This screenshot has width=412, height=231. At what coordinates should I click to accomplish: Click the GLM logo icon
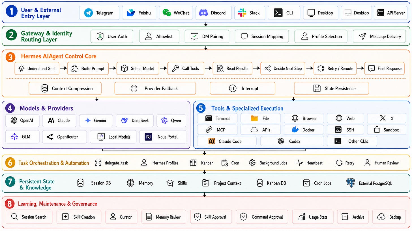(14, 137)
